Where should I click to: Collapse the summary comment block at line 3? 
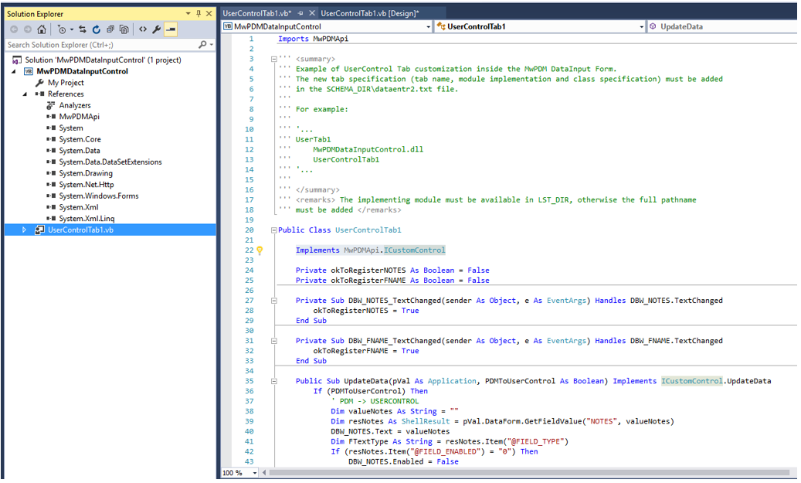coord(273,60)
